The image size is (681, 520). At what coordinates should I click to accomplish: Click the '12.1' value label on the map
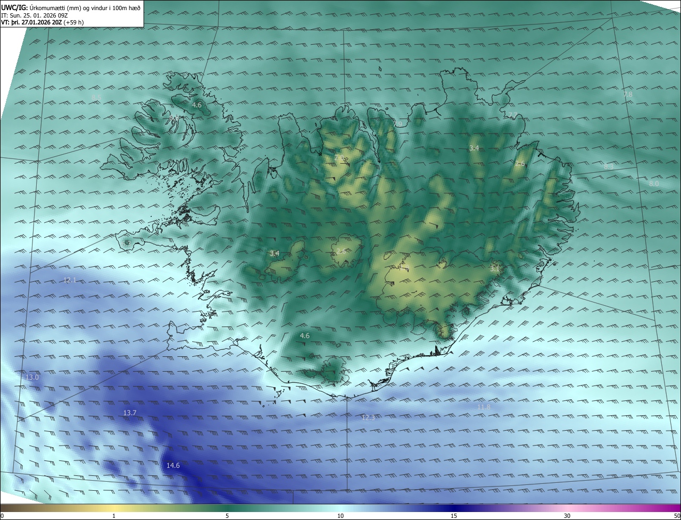70,280
